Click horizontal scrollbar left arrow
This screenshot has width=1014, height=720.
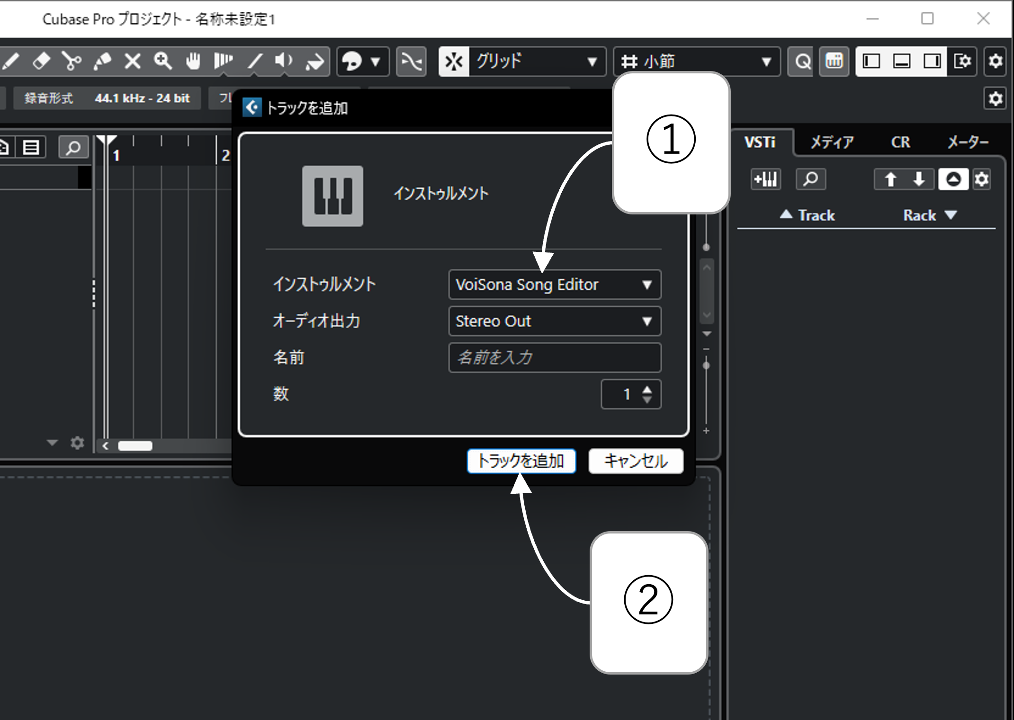(106, 446)
